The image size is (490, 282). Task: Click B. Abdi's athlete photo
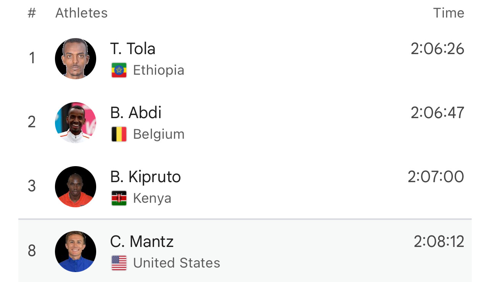(x=76, y=122)
